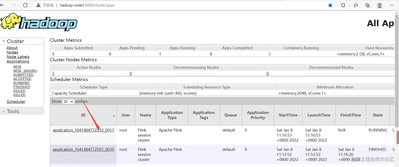Open the collections icon
The height and width of the screenshot is (167, 399).
tap(367, 5)
